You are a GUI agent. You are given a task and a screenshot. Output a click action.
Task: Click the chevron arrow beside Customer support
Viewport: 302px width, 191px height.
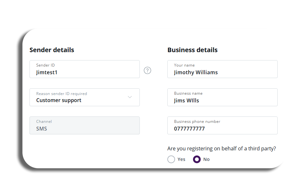click(130, 97)
